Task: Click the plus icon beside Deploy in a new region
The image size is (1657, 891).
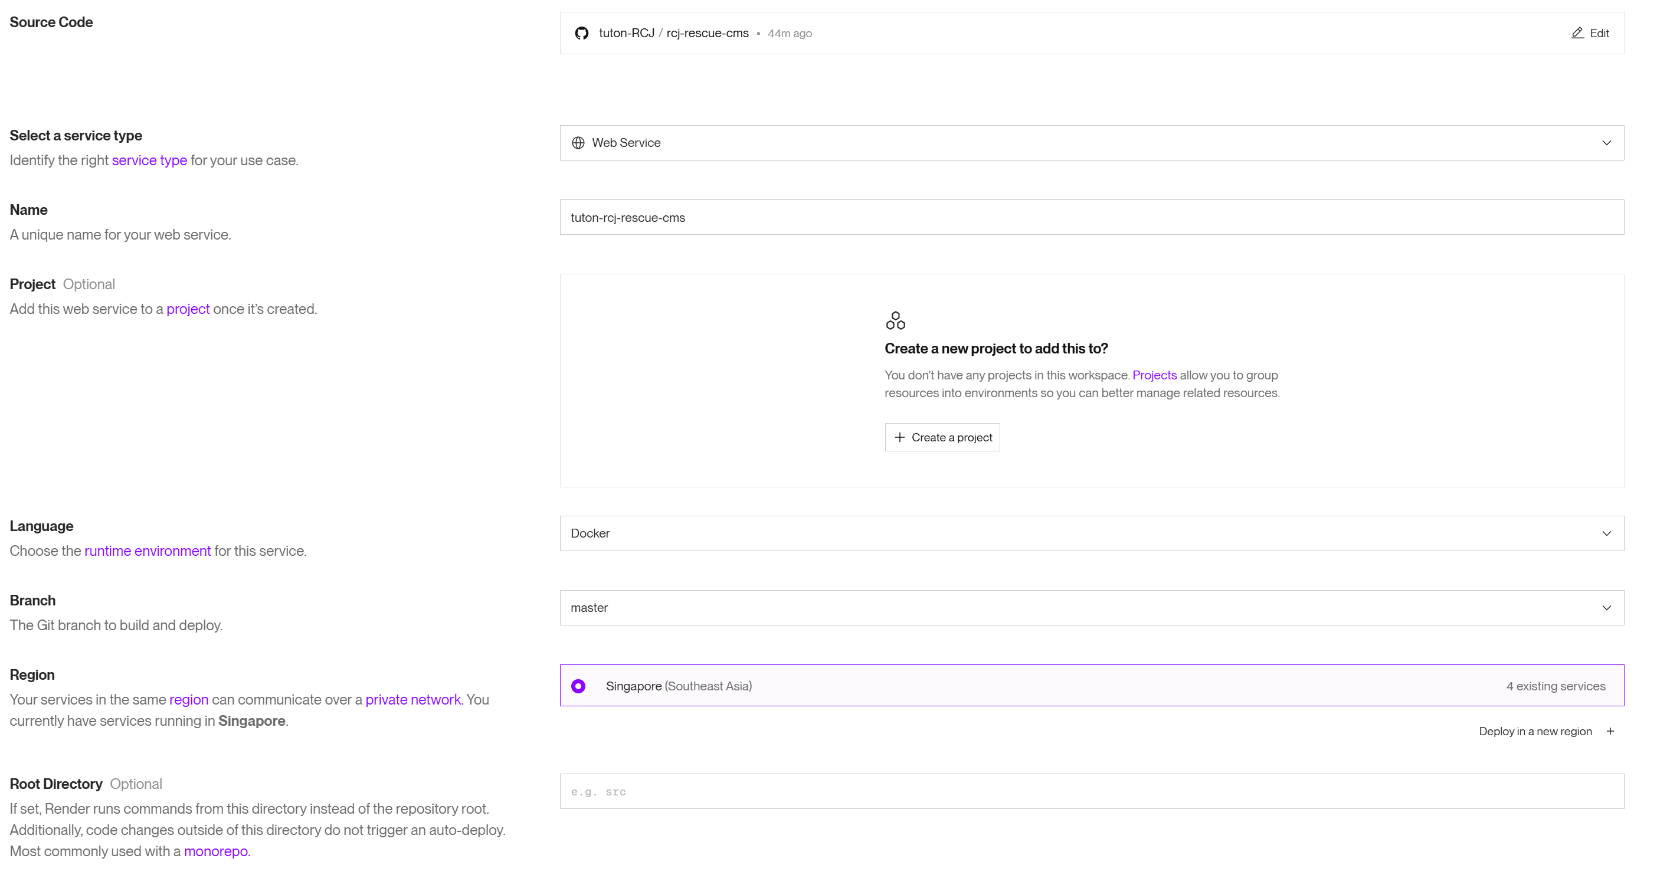Action: click(1610, 732)
